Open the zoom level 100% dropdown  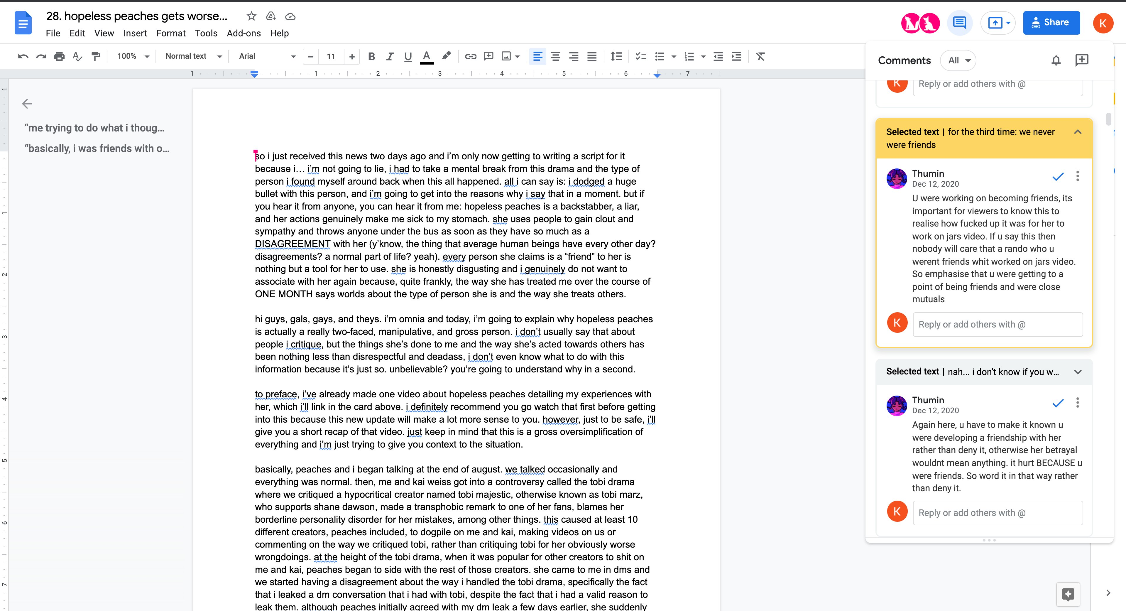[133, 56]
